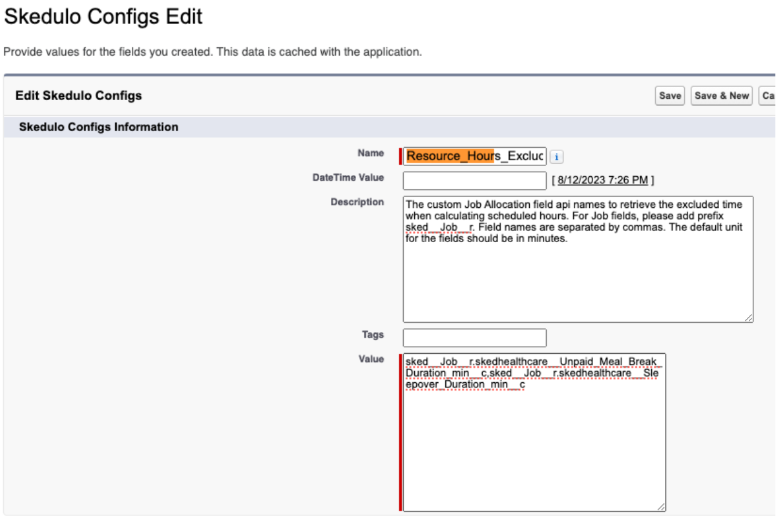Click the Description field label
This screenshot has width=776, height=521.
tap(357, 202)
